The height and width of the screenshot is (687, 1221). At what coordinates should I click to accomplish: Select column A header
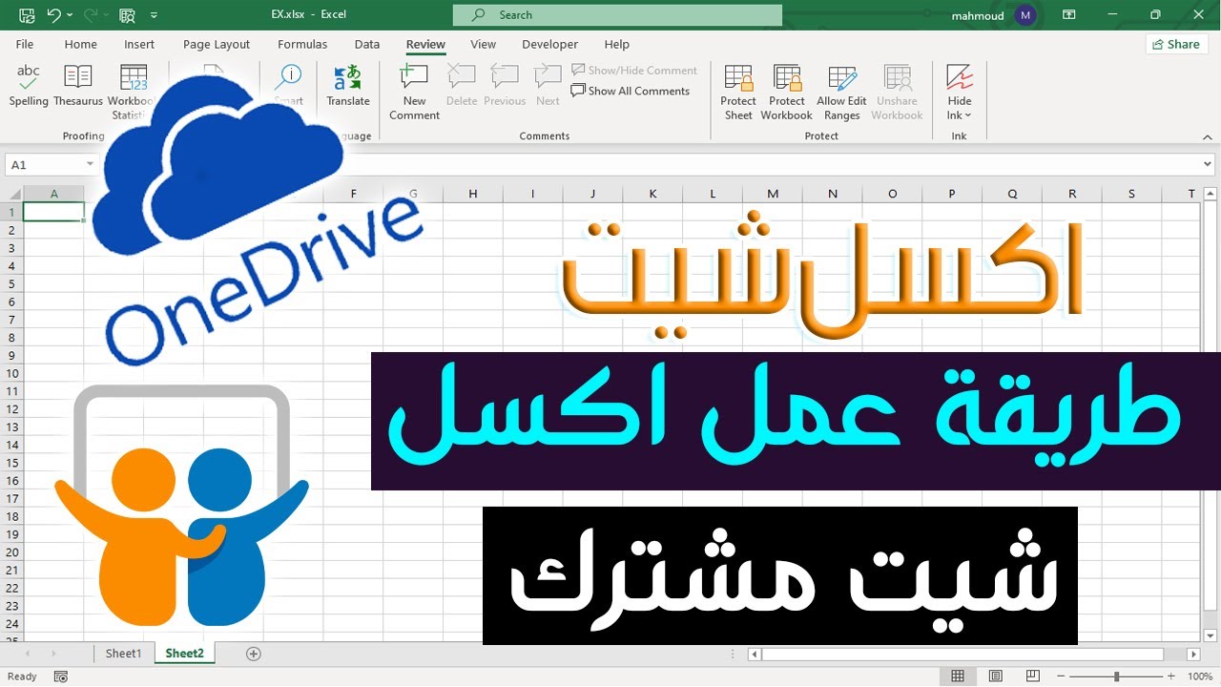[x=54, y=194]
